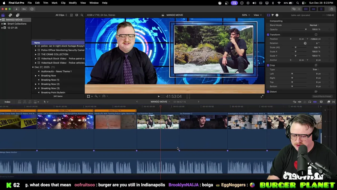Open the Blend Mode Normal dropdown
337x190 pixels.
click(314, 25)
